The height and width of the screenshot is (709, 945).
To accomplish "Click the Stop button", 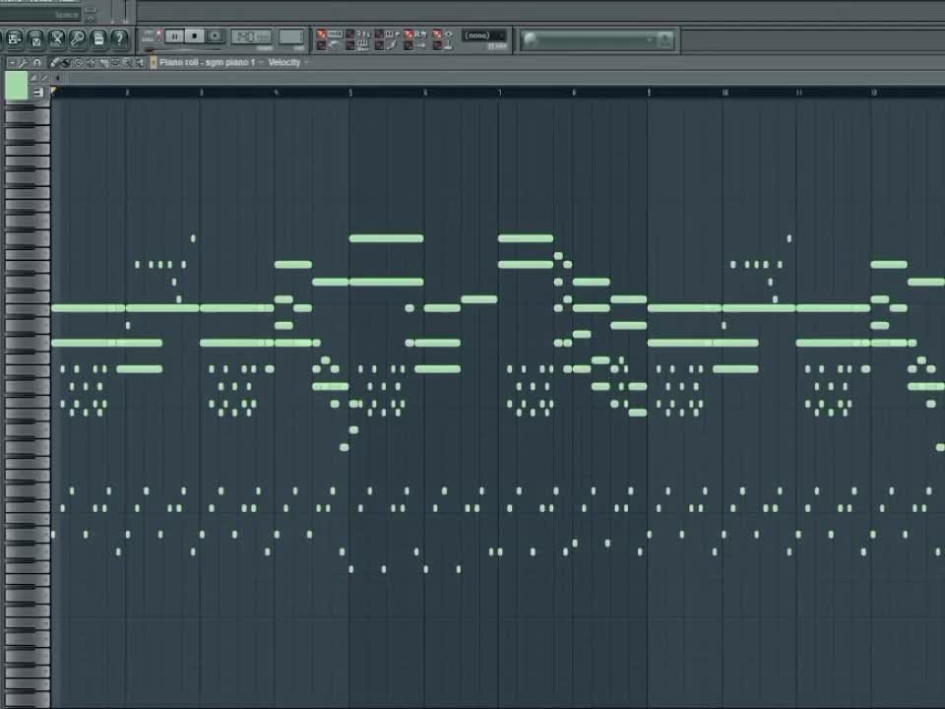I will pos(194,36).
